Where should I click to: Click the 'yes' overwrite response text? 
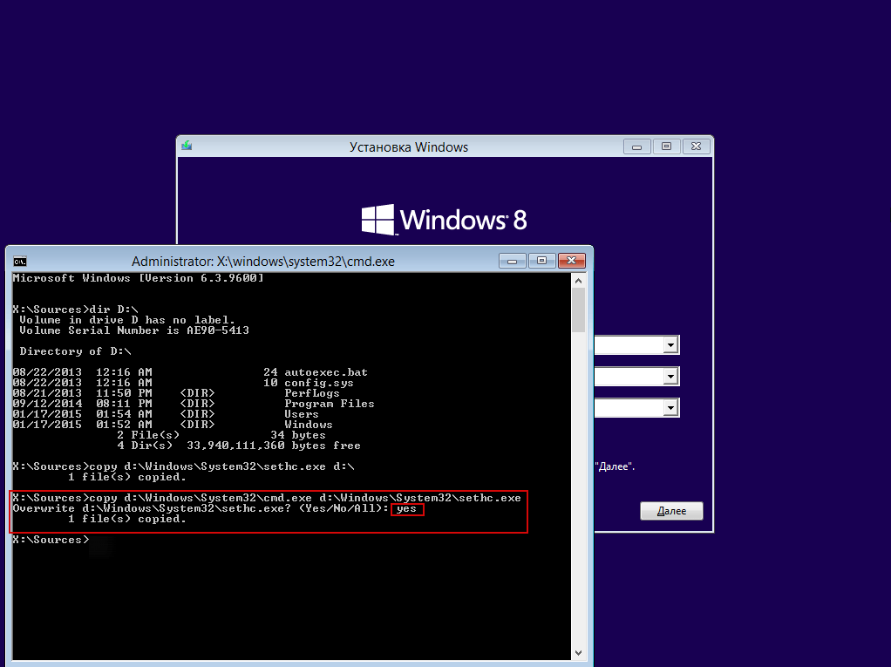tap(407, 508)
